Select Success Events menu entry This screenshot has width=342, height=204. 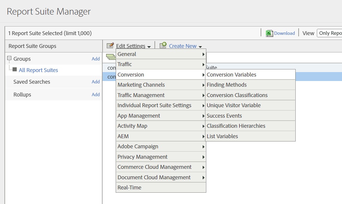click(x=224, y=116)
